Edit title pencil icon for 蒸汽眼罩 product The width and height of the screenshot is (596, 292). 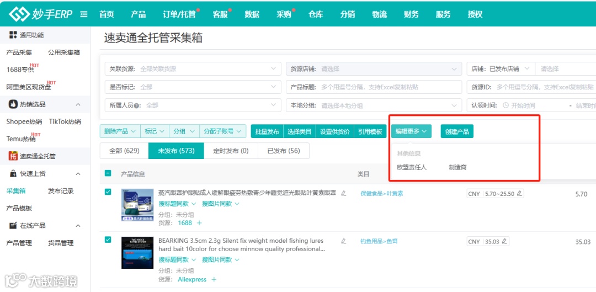pyautogui.click(x=344, y=193)
